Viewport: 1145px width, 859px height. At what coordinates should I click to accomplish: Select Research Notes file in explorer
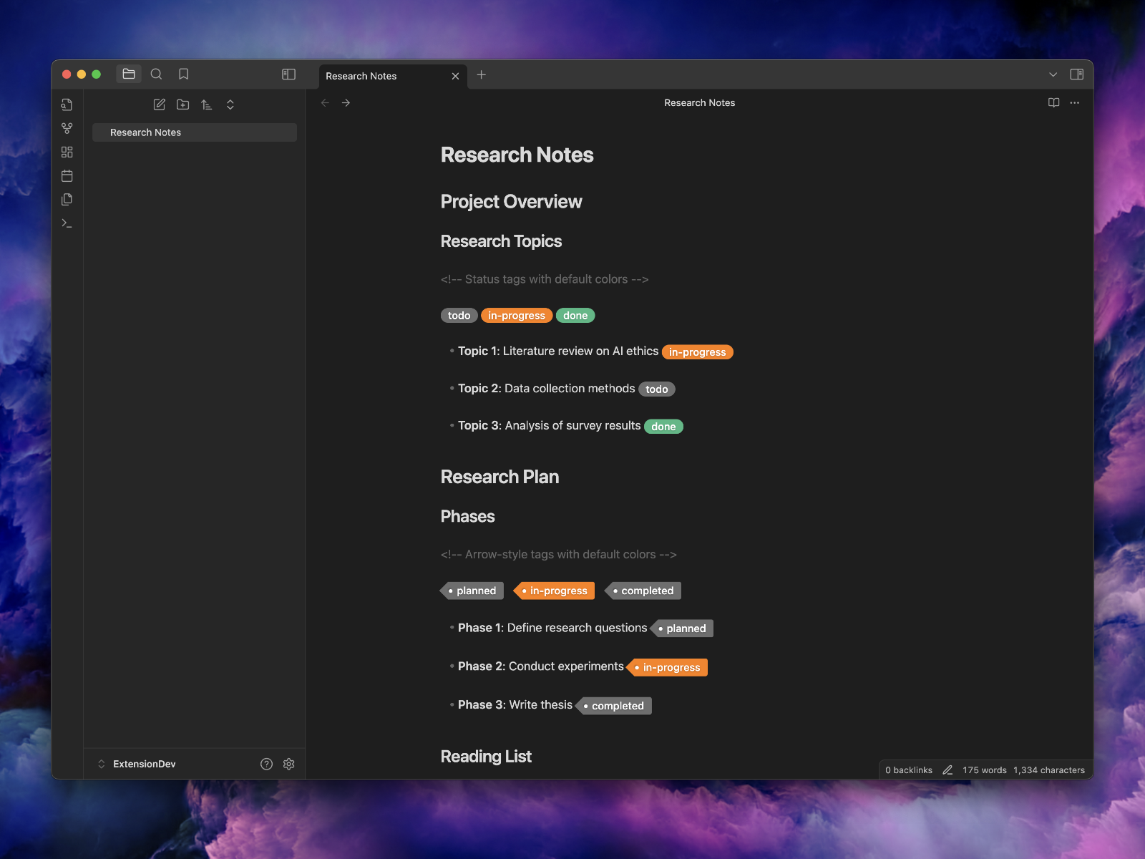point(195,132)
